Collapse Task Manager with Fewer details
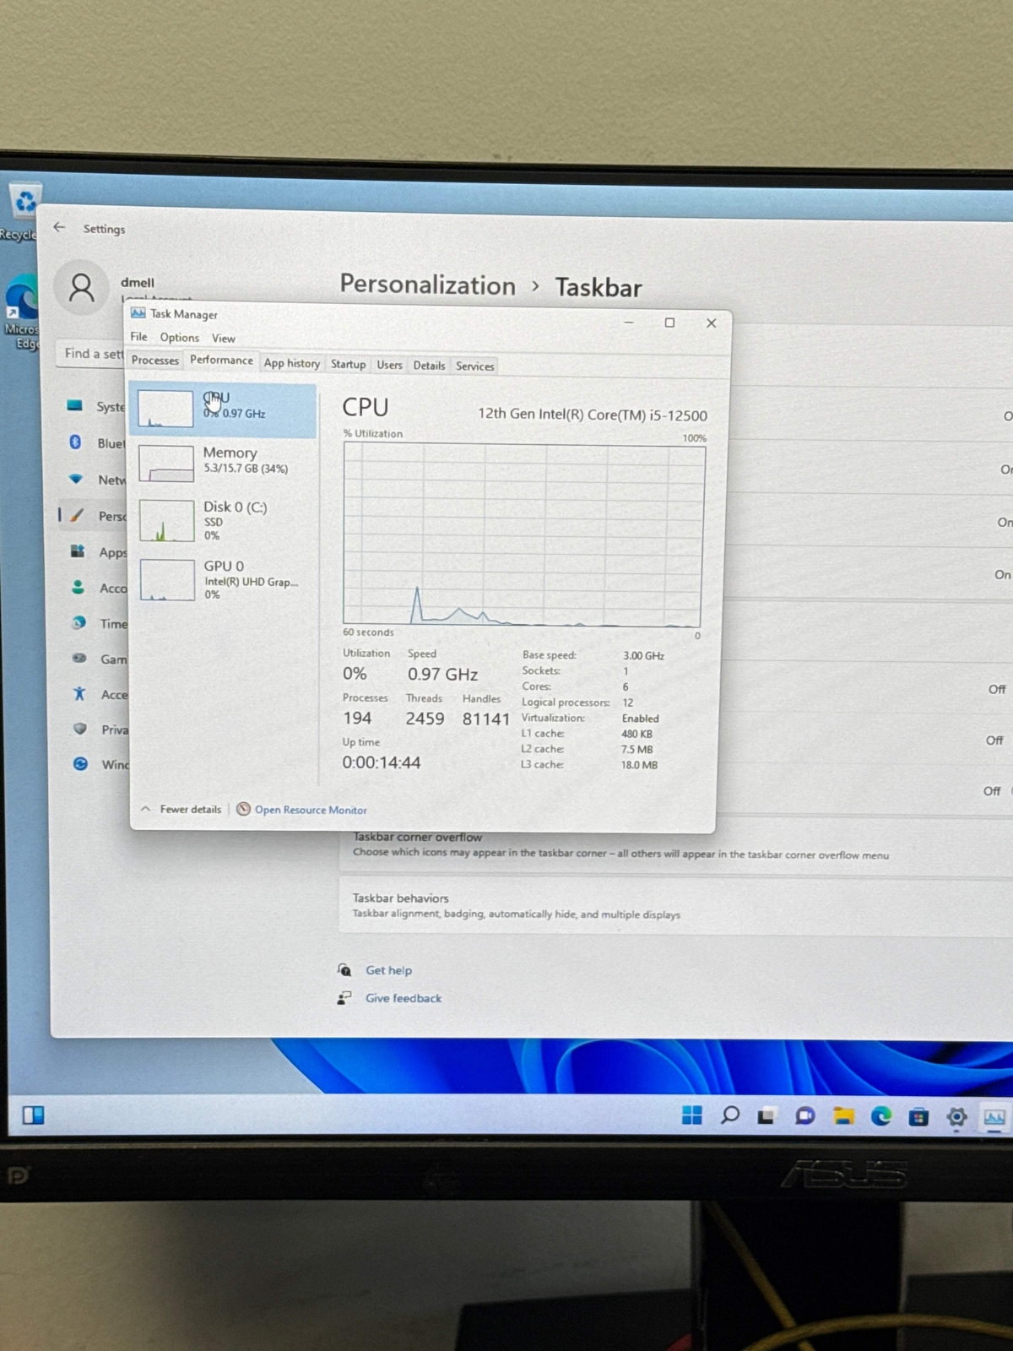Image resolution: width=1013 pixels, height=1351 pixels. click(x=181, y=809)
